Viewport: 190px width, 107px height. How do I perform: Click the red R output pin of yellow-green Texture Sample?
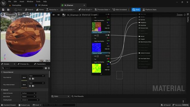coord(109,59)
